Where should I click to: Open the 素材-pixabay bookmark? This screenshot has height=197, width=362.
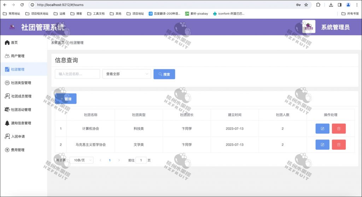click(x=197, y=14)
